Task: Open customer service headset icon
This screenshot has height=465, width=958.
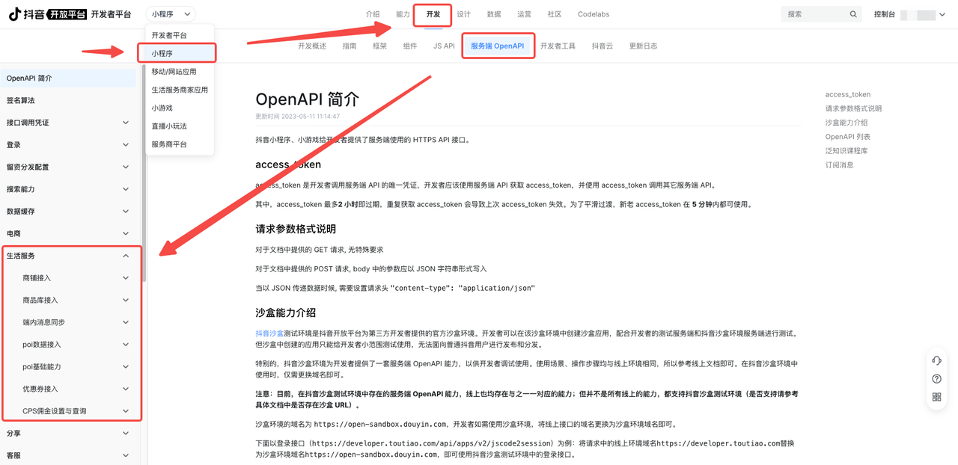Action: pos(936,360)
